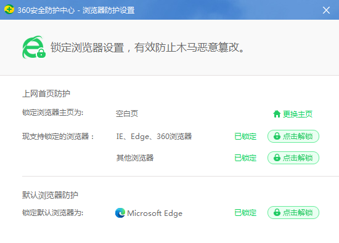Click the 默认浏览器防护 section heading
Image resolution: width=339 pixels, height=243 pixels.
pyautogui.click(x=50, y=195)
